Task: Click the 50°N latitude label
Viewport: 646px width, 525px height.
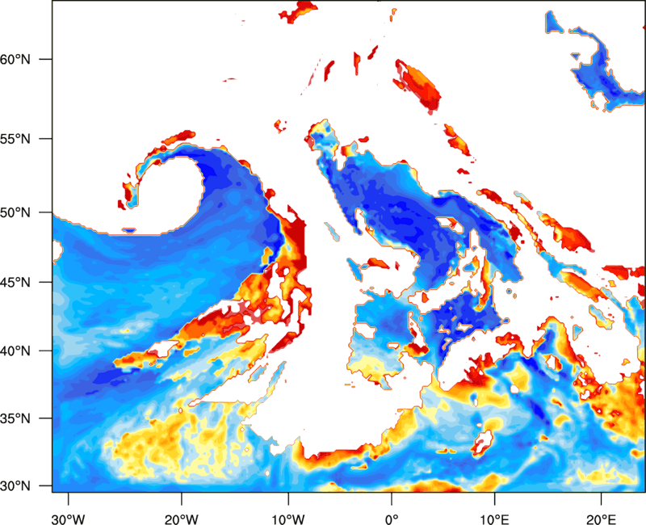Action: [x=15, y=212]
